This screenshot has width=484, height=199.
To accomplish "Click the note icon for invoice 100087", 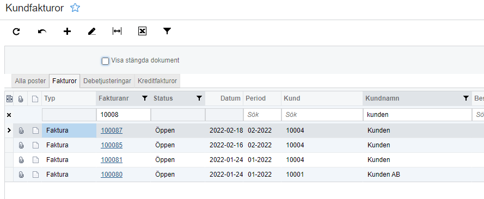I will coord(35,130).
